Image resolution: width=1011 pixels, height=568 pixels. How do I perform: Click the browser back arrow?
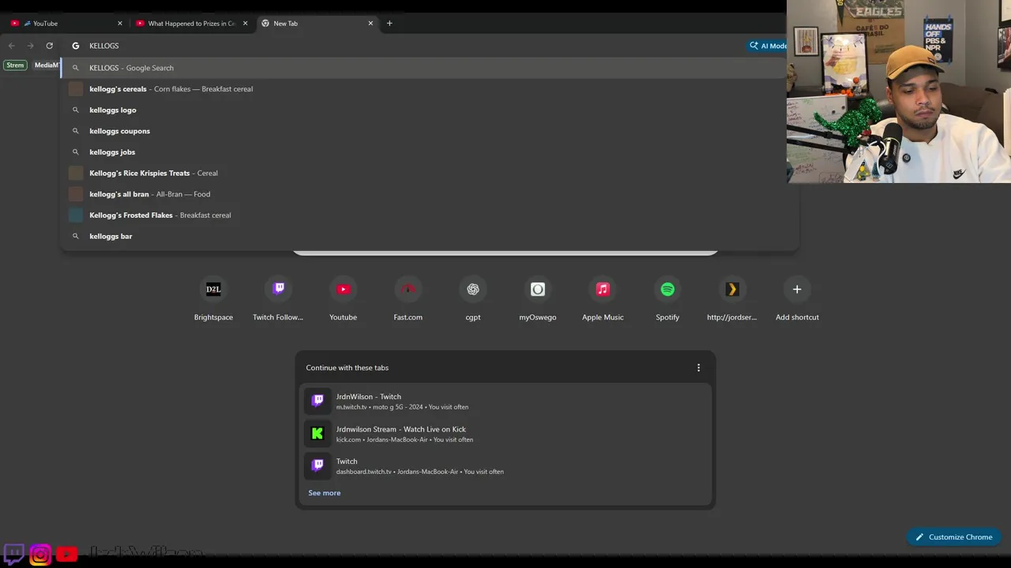tap(11, 46)
